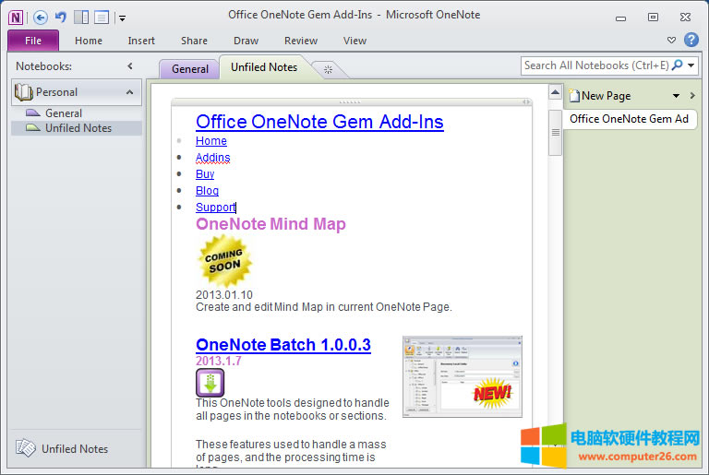Screen dimensions: 709x475
Task: Create a new section tab
Action: point(327,69)
